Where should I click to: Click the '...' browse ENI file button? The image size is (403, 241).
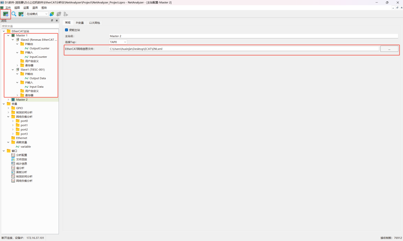pos(389,49)
